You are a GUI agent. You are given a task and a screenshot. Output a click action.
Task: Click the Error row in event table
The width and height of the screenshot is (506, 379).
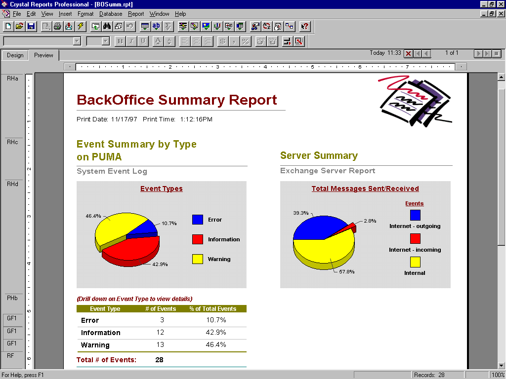(x=162, y=320)
